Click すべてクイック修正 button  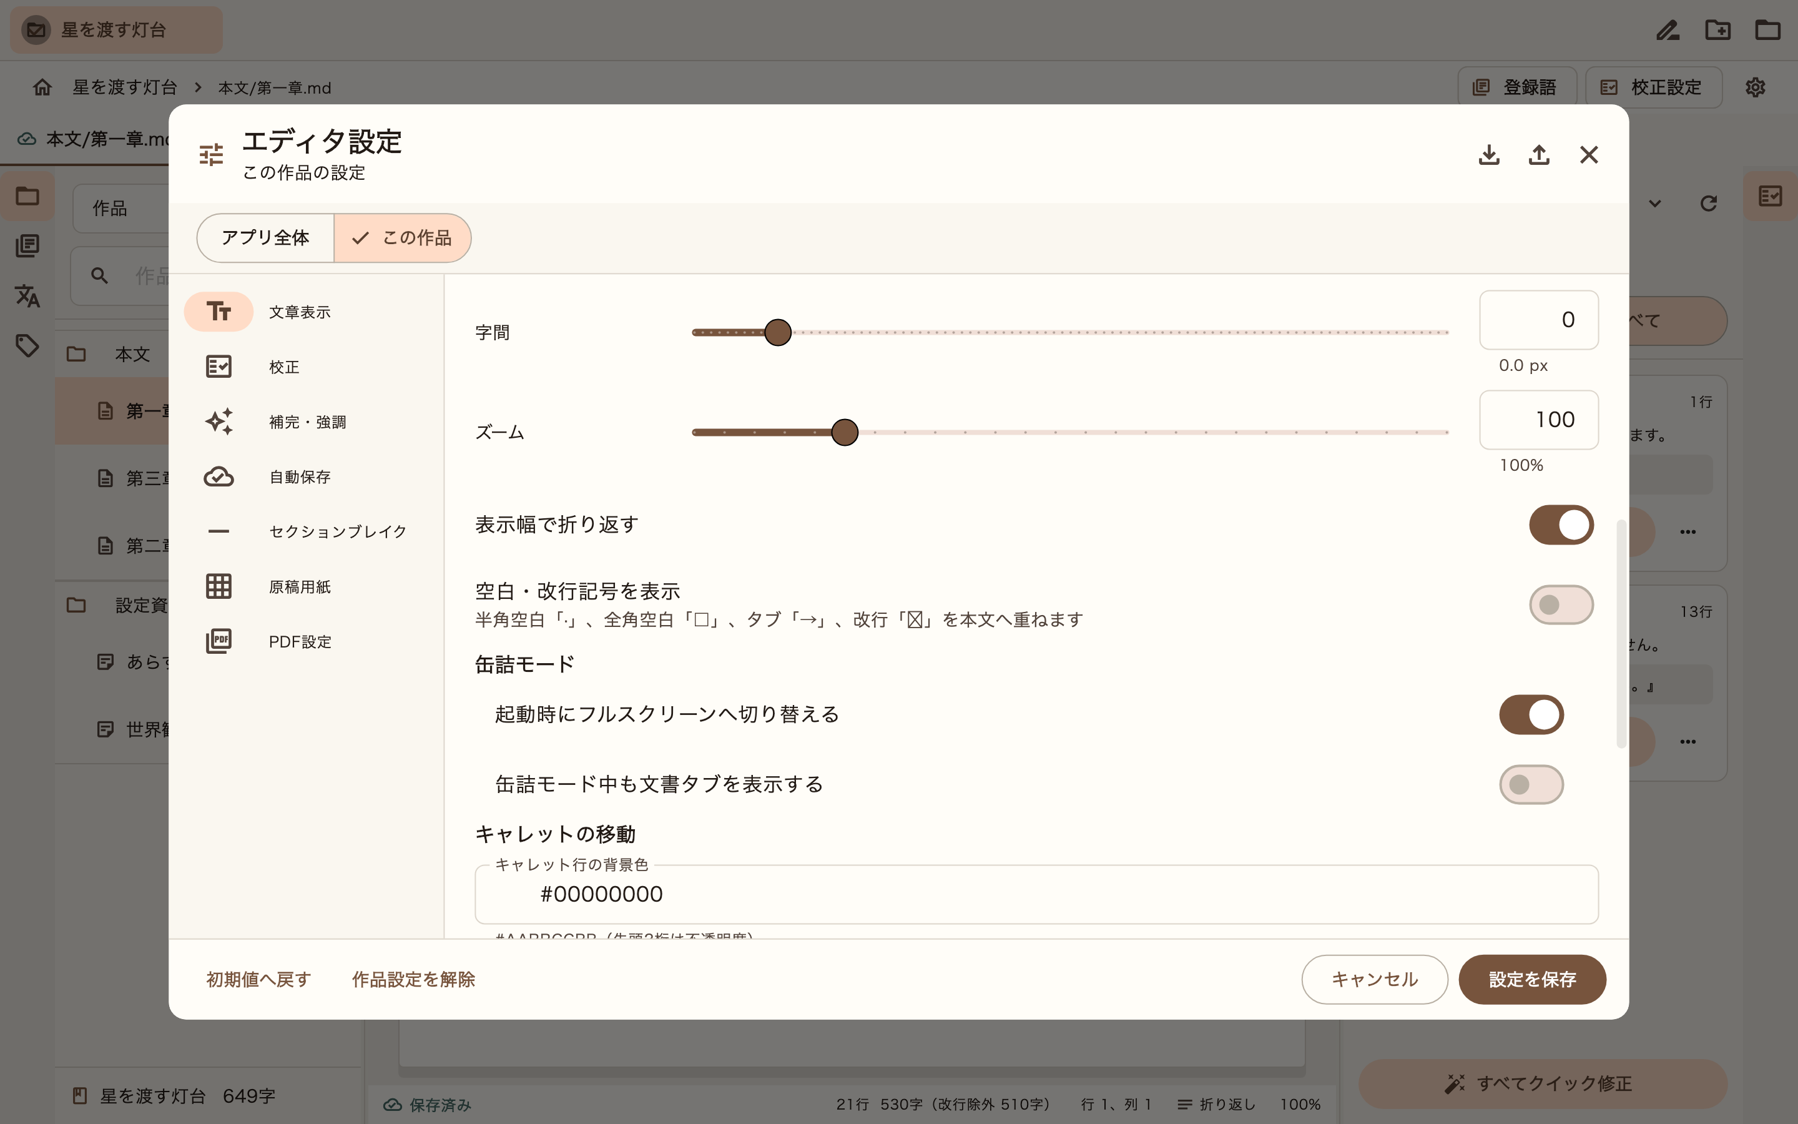tap(1543, 1083)
